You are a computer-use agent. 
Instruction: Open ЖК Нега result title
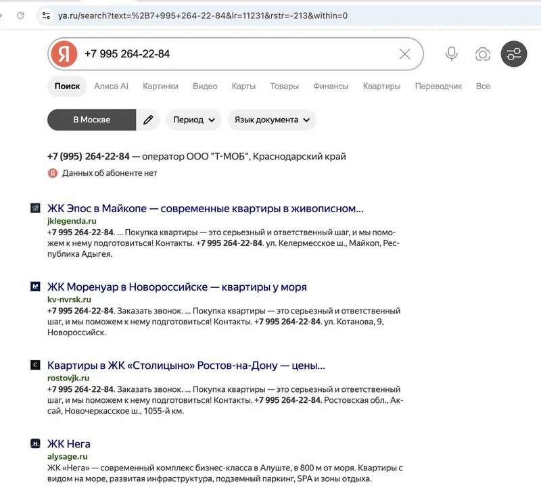tap(69, 444)
